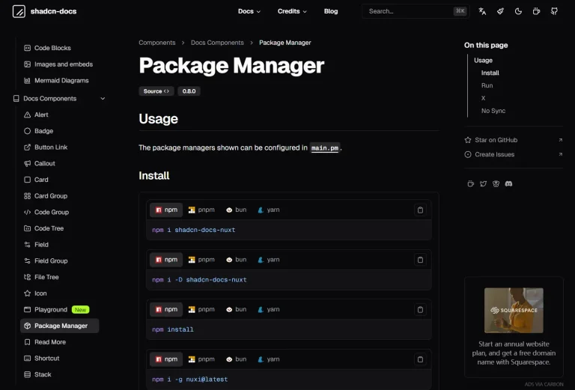The image size is (575, 390).
Task: Open the Playground page marked New
Action: (56, 310)
